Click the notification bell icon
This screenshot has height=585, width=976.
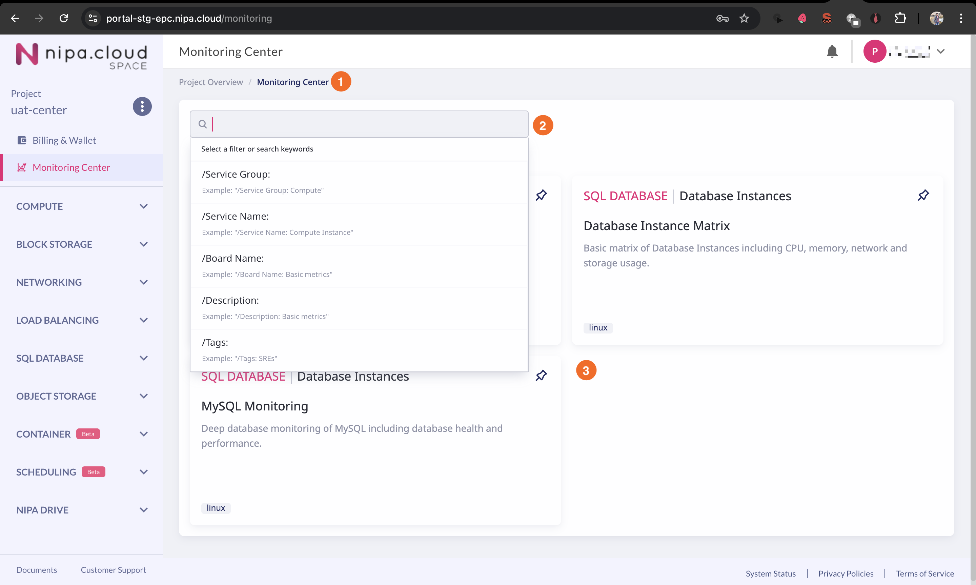832,51
